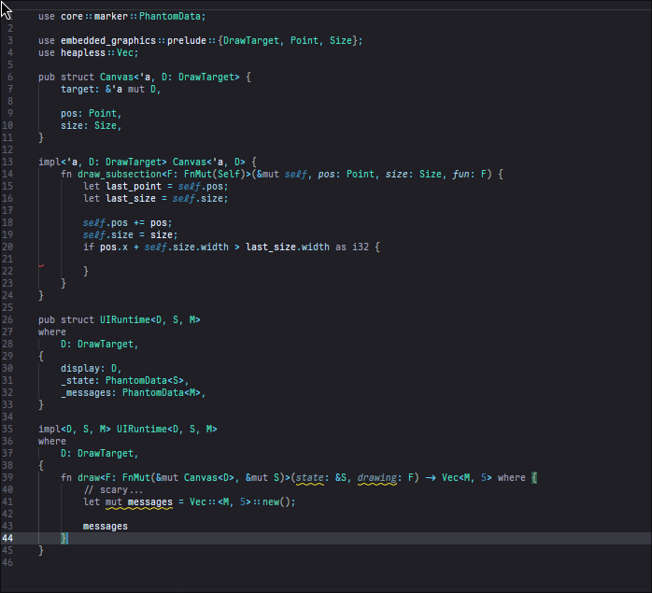Image resolution: width=652 pixels, height=593 pixels.
Task: Click 'target' field on line 7
Action: click(x=78, y=89)
